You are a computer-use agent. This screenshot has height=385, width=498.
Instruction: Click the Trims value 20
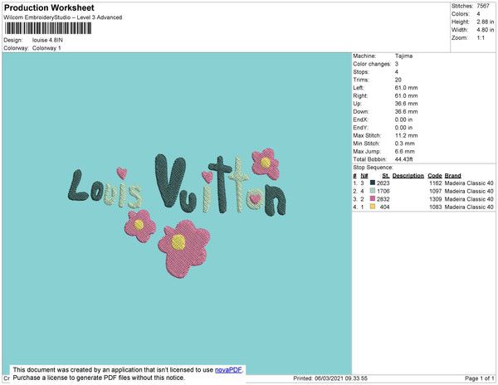[x=398, y=80]
